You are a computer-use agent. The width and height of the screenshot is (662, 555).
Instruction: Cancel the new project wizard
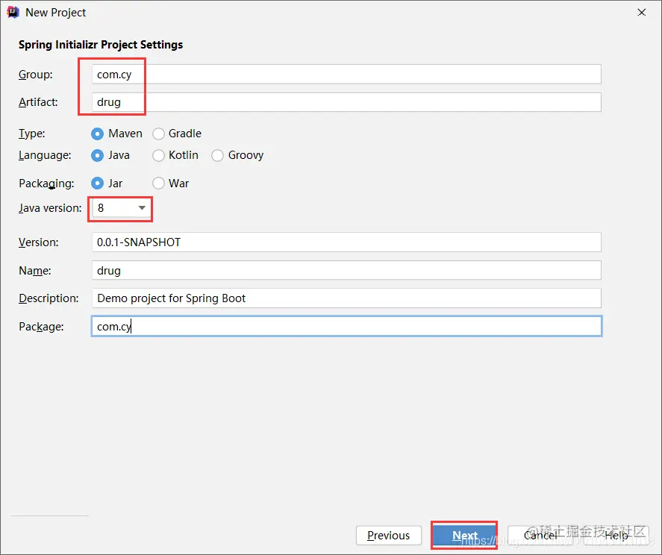pyautogui.click(x=540, y=535)
